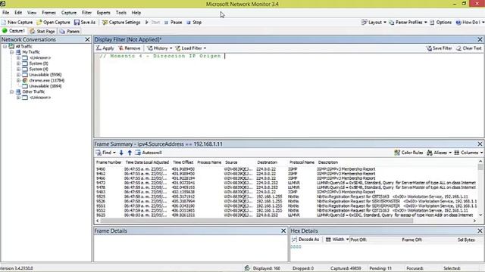This screenshot has width=485, height=272.
Task: Click Open Capture in the toolbar
Action: click(x=53, y=22)
